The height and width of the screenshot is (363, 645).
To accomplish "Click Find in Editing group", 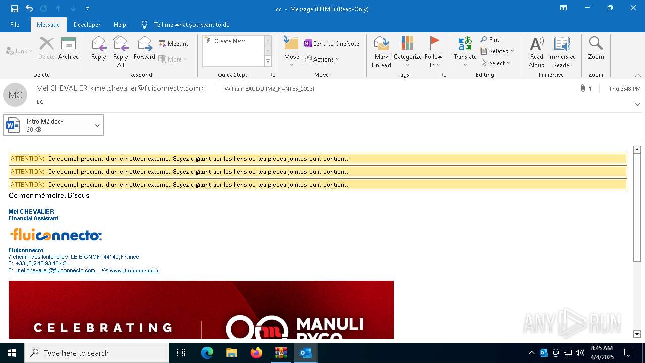I will pos(491,40).
